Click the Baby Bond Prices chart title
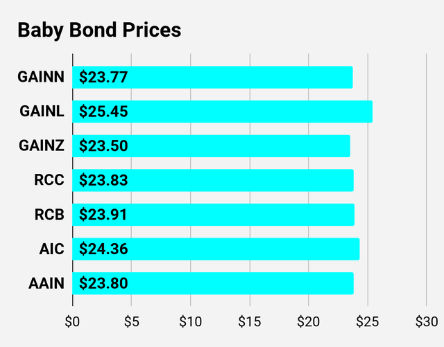The height and width of the screenshot is (347, 444). pos(99,30)
